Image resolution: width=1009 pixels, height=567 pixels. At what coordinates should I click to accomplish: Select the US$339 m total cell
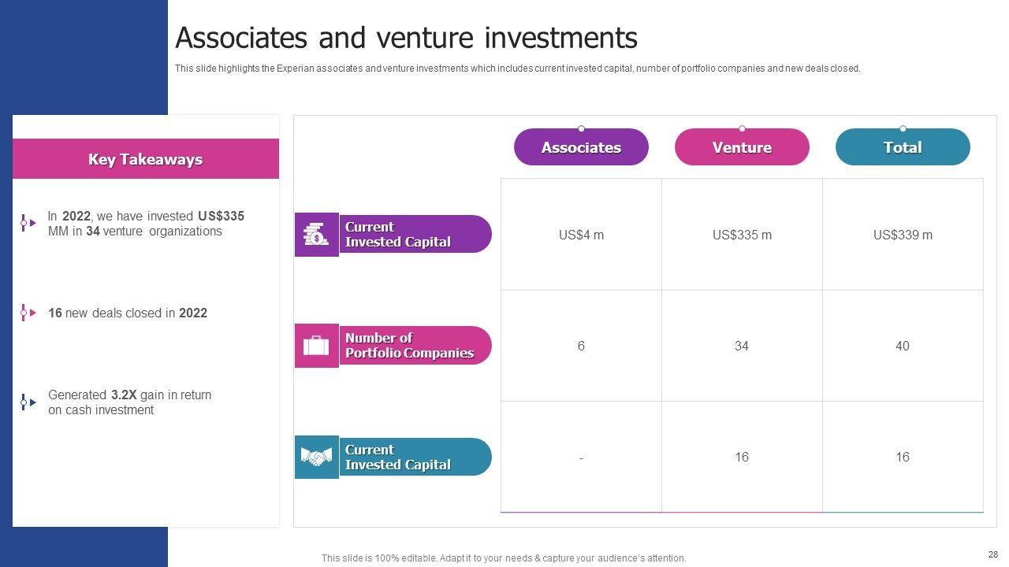[903, 235]
